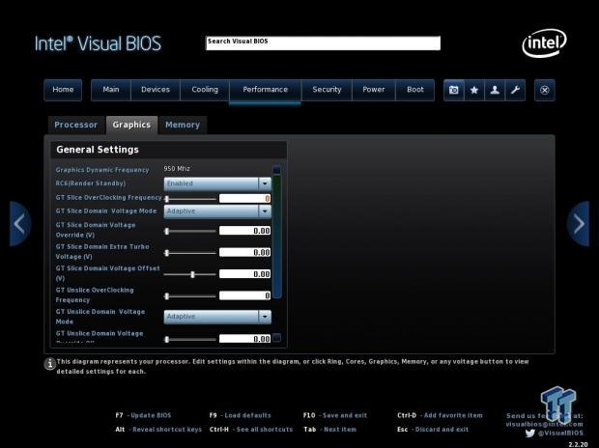This screenshot has height=448, width=599.
Task: Switch to the Memory tab
Action: click(x=183, y=125)
